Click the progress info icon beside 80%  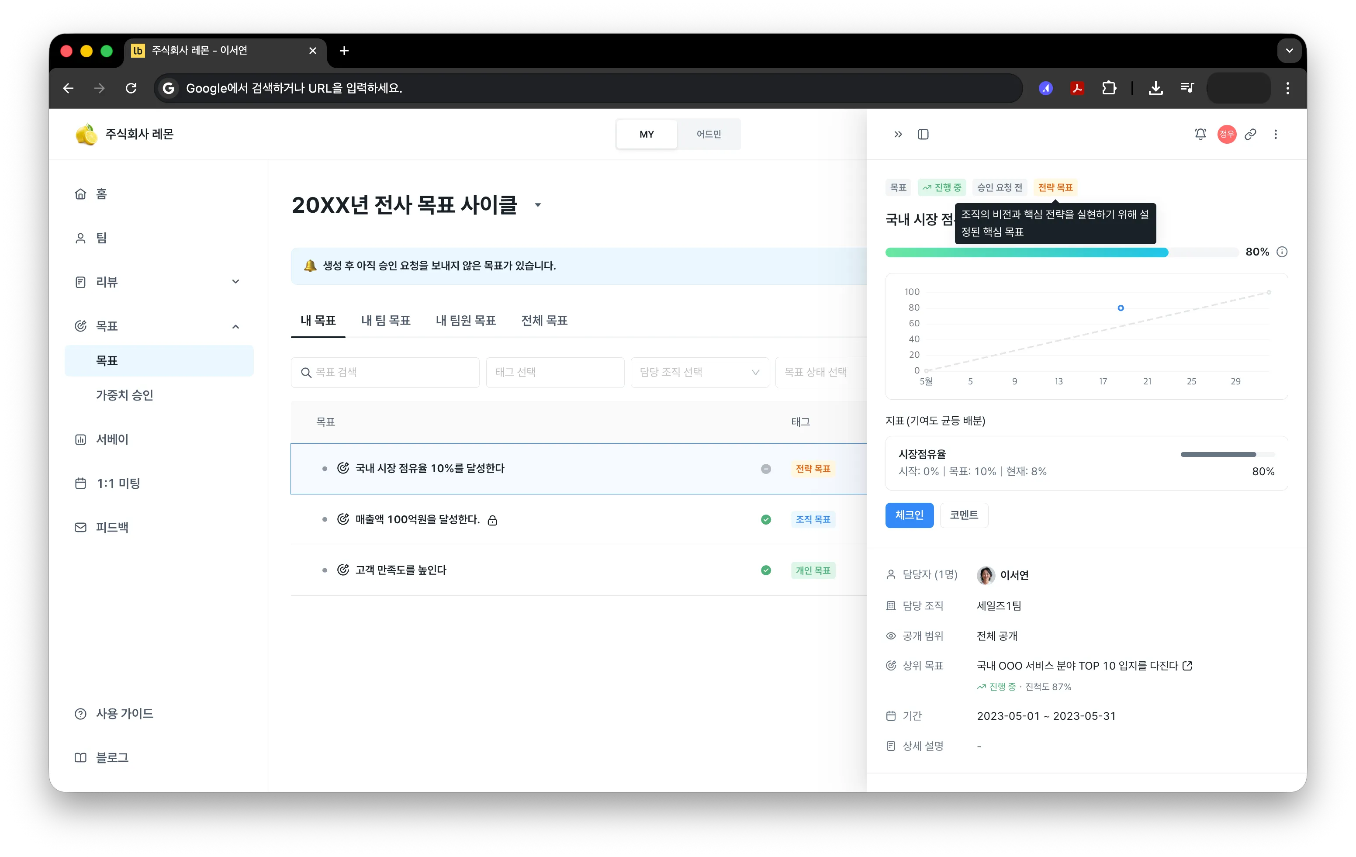[1282, 252]
